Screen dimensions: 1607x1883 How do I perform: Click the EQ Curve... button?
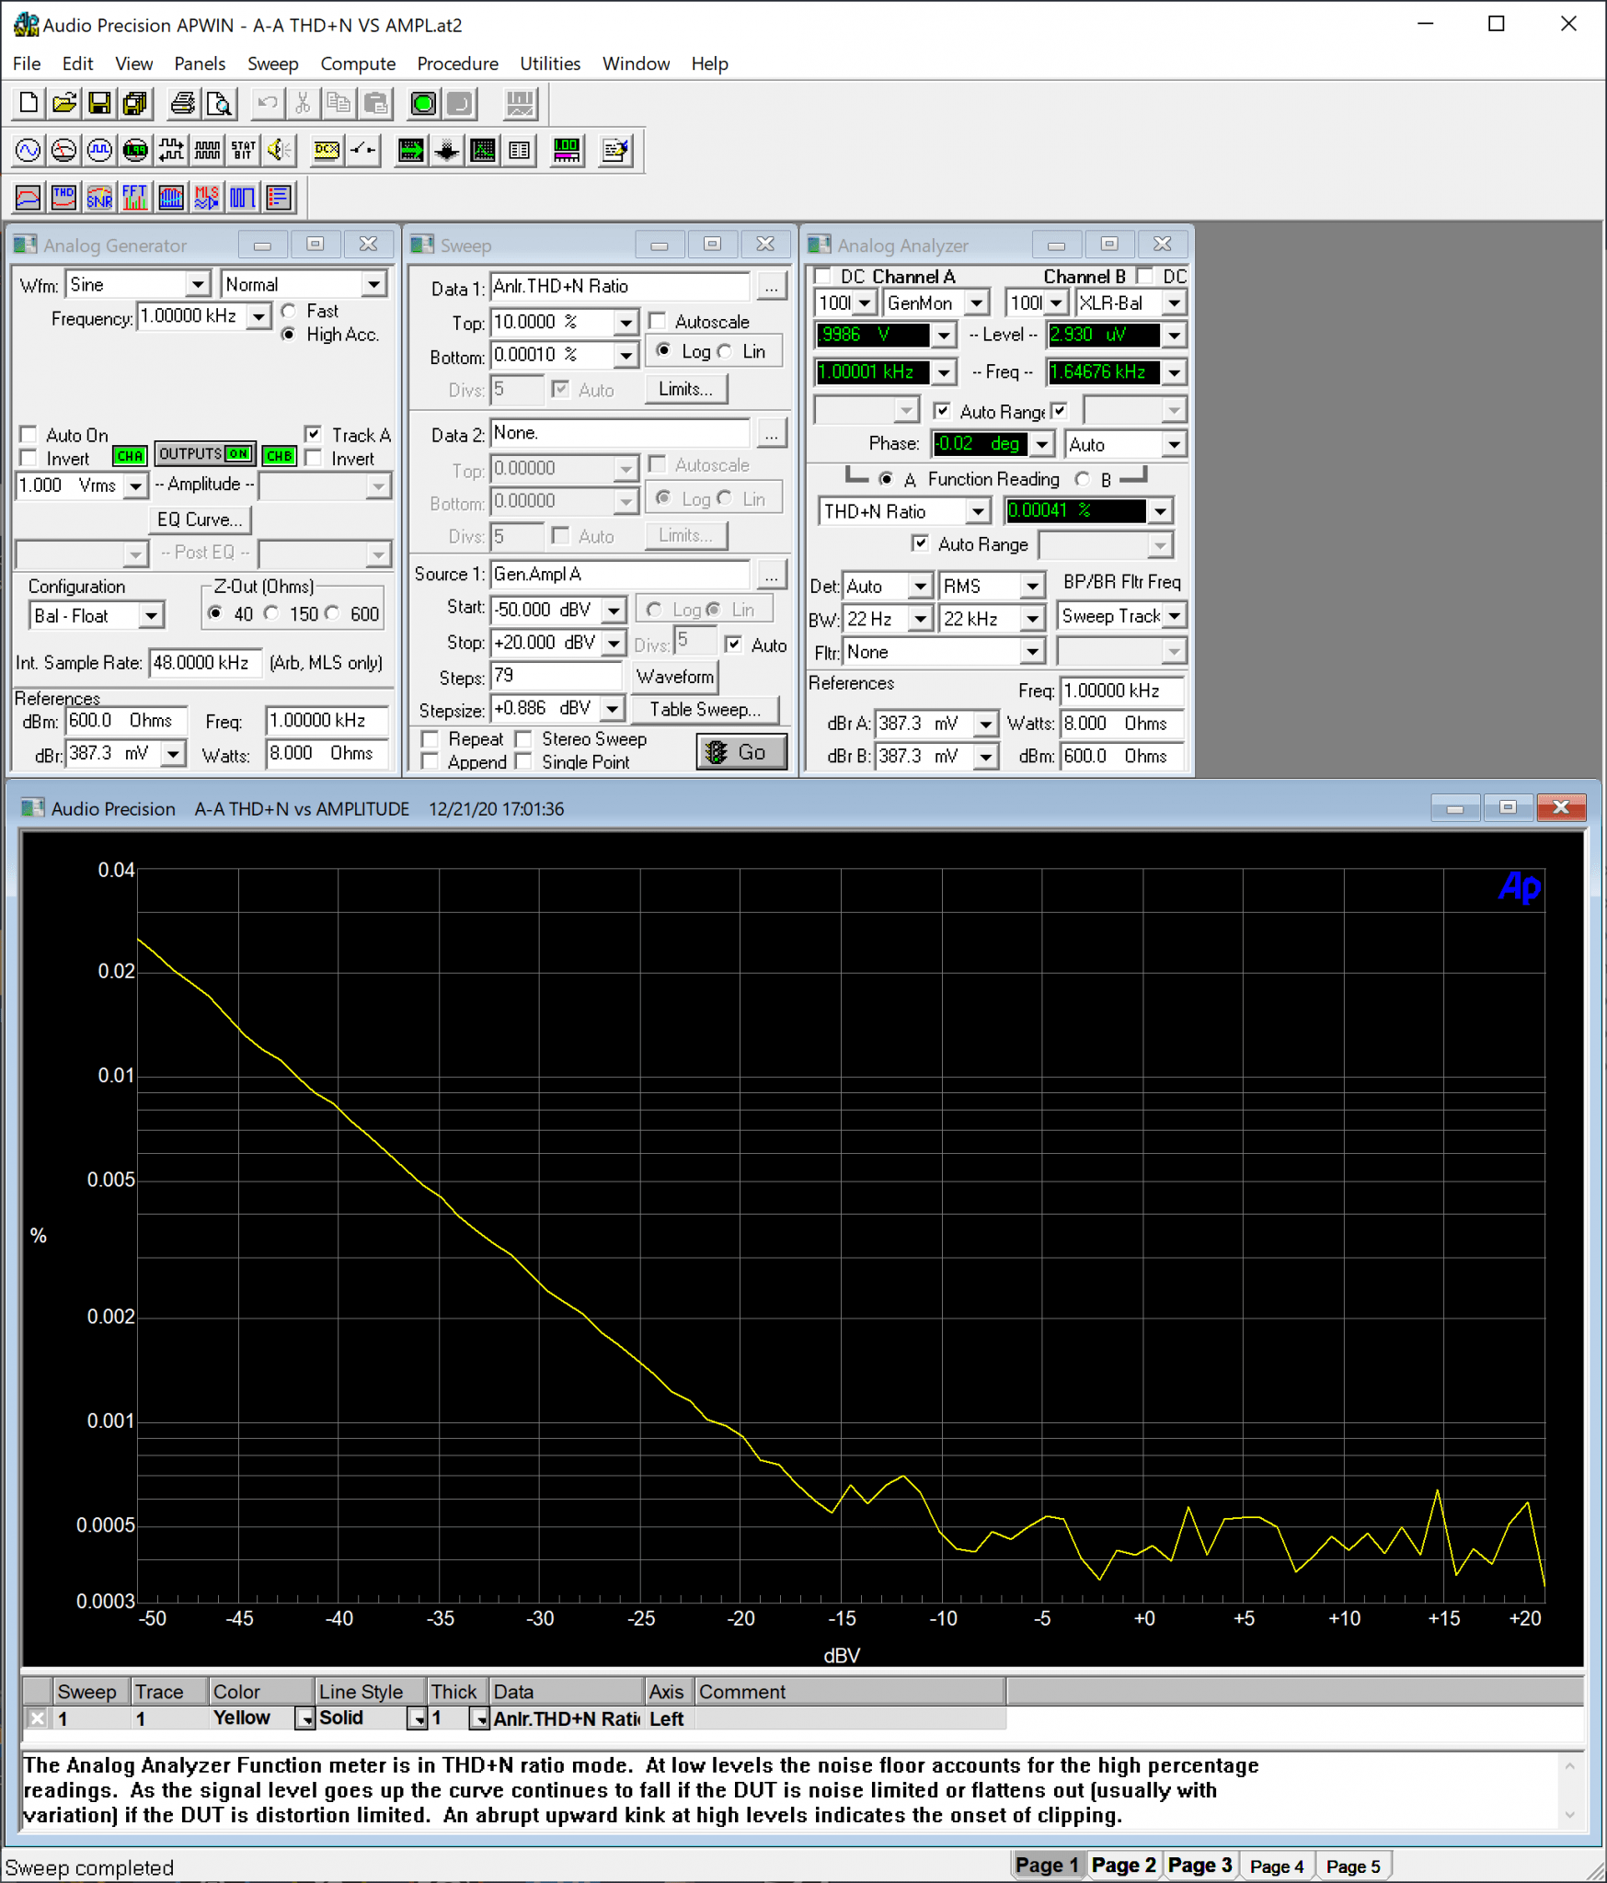(200, 519)
